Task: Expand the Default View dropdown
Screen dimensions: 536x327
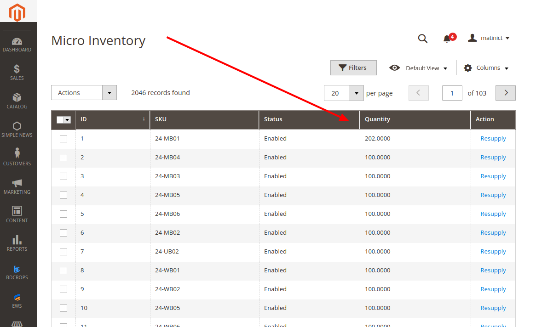Action: coord(419,68)
